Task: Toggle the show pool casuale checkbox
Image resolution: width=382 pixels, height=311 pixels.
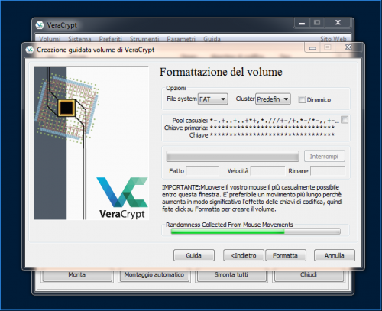Action: click(x=345, y=120)
